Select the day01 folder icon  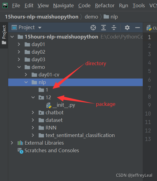point(27,45)
